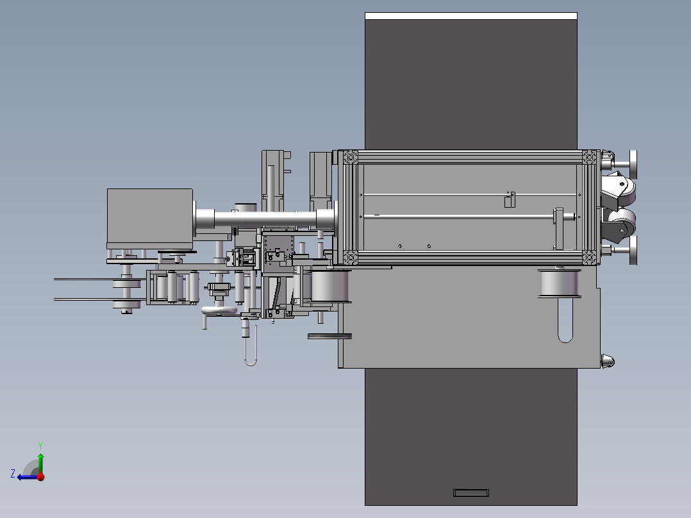The width and height of the screenshot is (691, 518).
Task: Select the long horizontal cylindrical shaft
Action: pyautogui.click(x=265, y=219)
